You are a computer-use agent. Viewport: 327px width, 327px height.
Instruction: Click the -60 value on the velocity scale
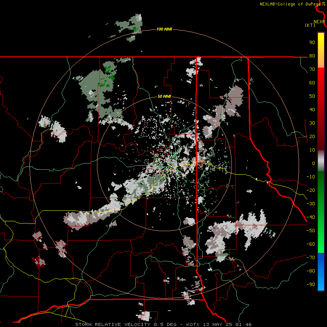point(311,244)
